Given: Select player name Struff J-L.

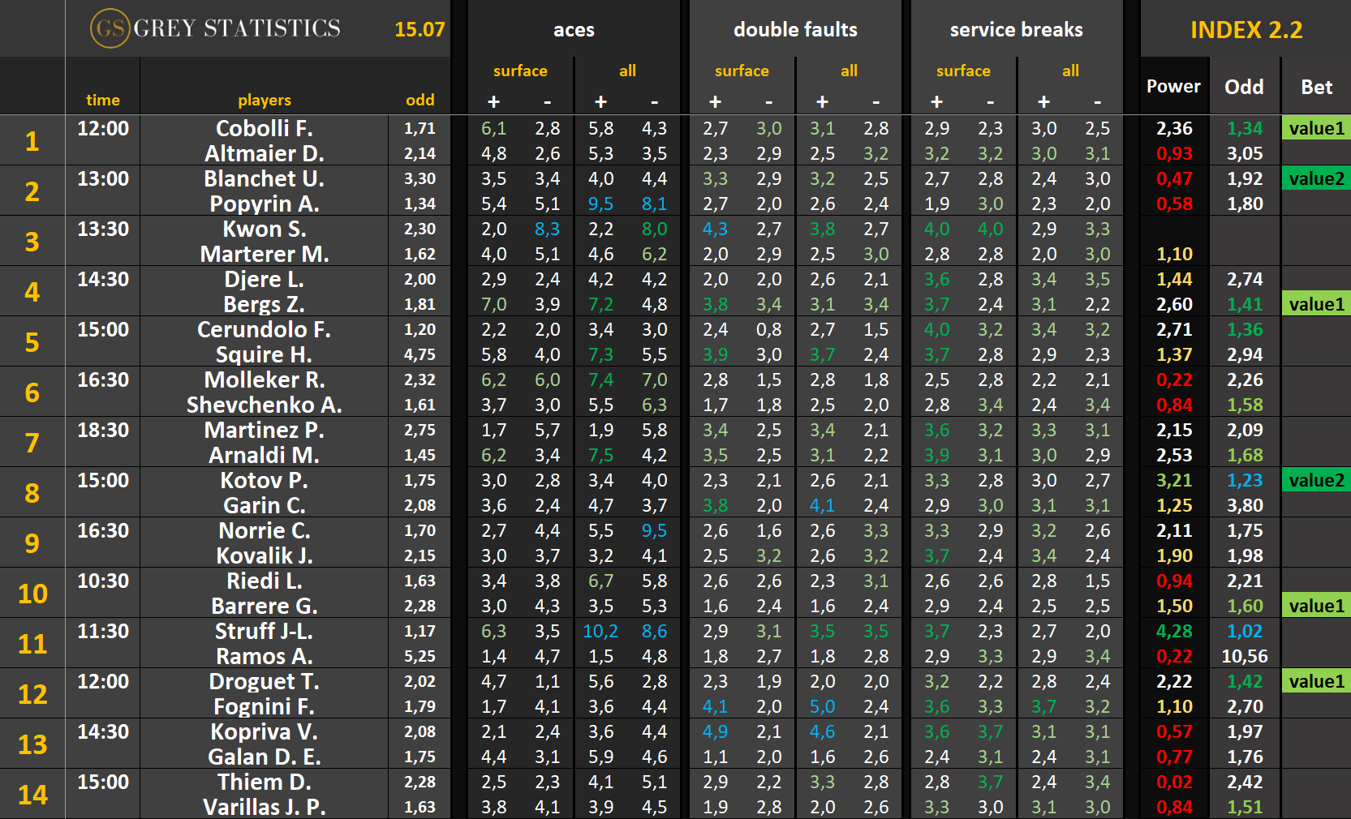Looking at the screenshot, I should pos(264,631).
